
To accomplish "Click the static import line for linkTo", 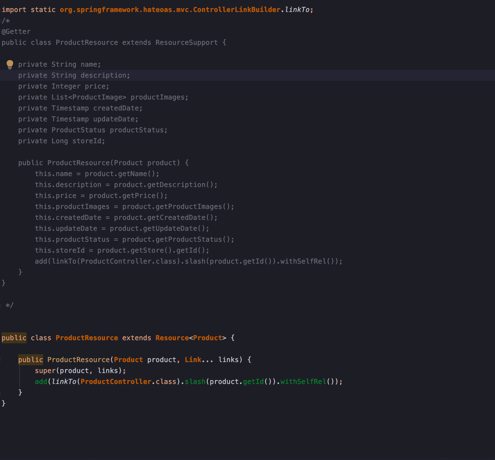I will click(x=157, y=10).
